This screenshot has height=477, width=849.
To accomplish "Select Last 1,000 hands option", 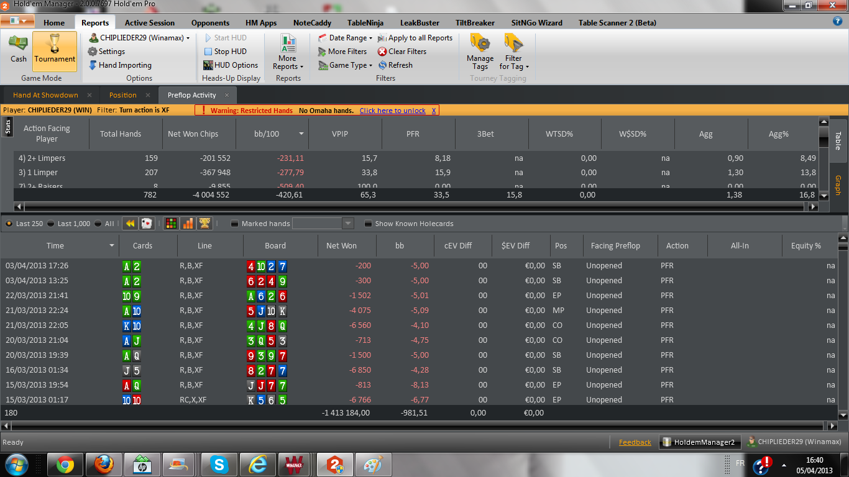I will (69, 224).
